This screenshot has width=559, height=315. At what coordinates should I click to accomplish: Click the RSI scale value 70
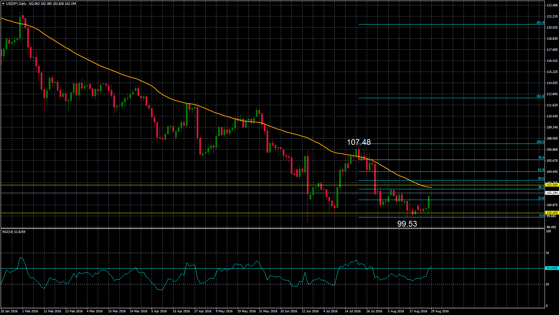point(548,253)
